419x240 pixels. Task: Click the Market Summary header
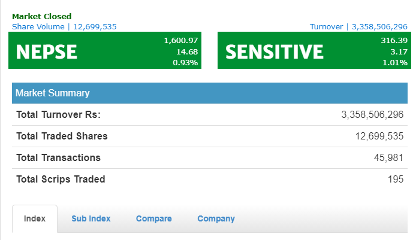[53, 93]
